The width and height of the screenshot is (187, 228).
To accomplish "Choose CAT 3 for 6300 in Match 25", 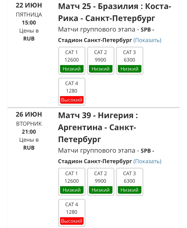I will [129, 60].
